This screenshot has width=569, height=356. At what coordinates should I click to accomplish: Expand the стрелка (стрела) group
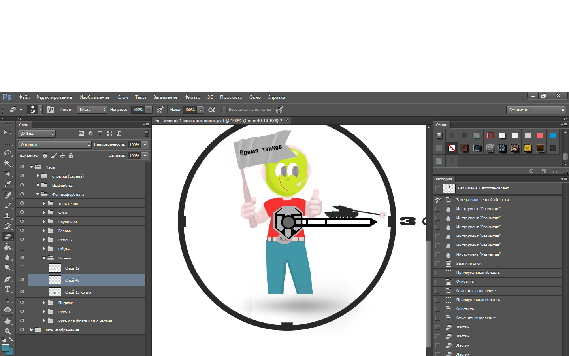coord(38,176)
